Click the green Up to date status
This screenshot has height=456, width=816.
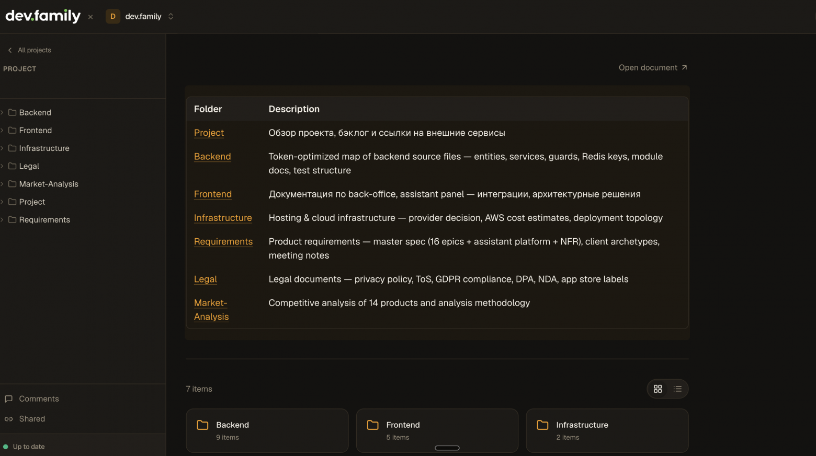point(24,447)
